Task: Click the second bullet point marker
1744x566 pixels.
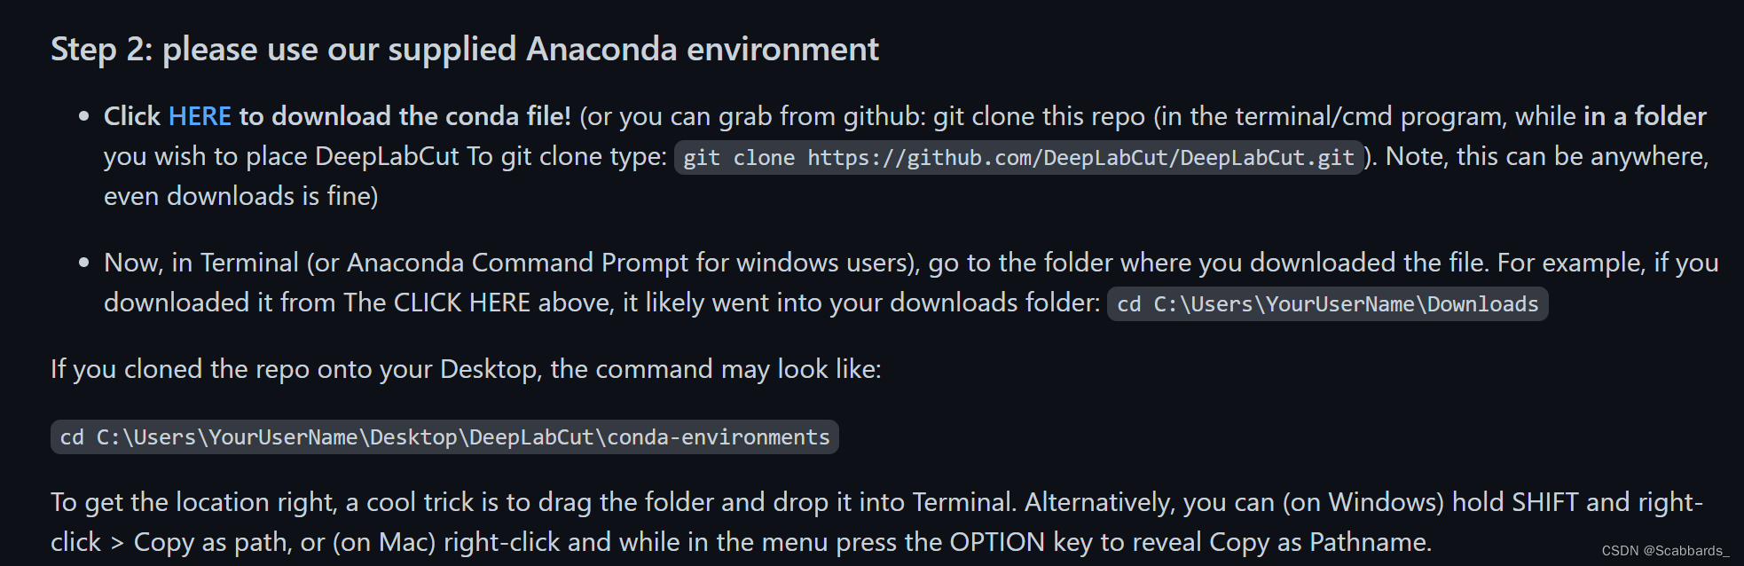Action: 84,263
